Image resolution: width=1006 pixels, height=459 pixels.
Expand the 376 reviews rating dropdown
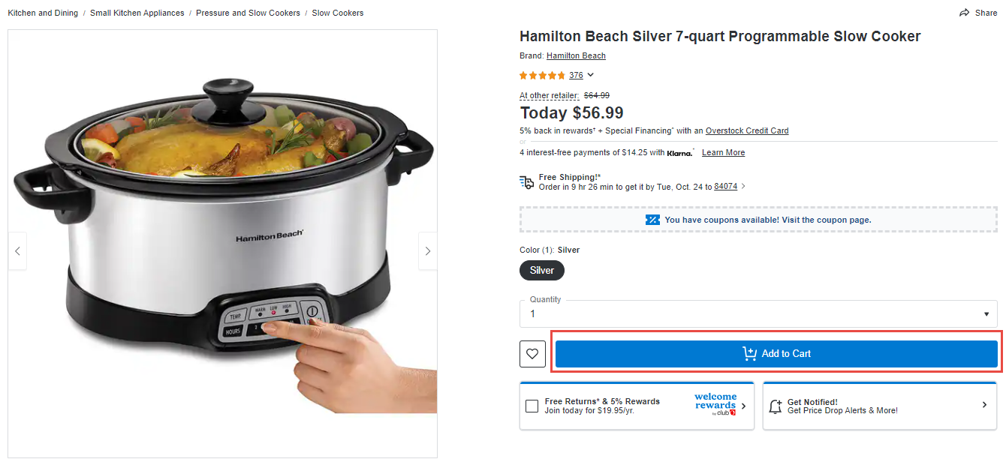pos(591,75)
